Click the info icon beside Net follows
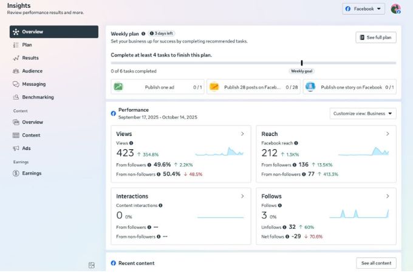The height and width of the screenshot is (273, 413). point(287,237)
